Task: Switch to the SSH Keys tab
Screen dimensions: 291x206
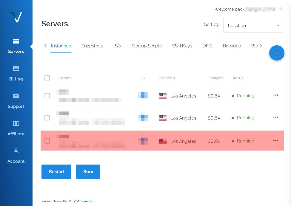Action: coord(182,46)
